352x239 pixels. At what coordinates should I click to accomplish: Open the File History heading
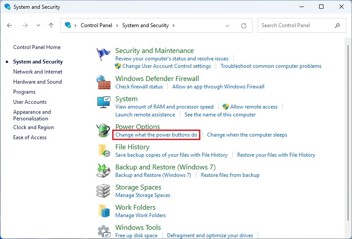pyautogui.click(x=132, y=147)
